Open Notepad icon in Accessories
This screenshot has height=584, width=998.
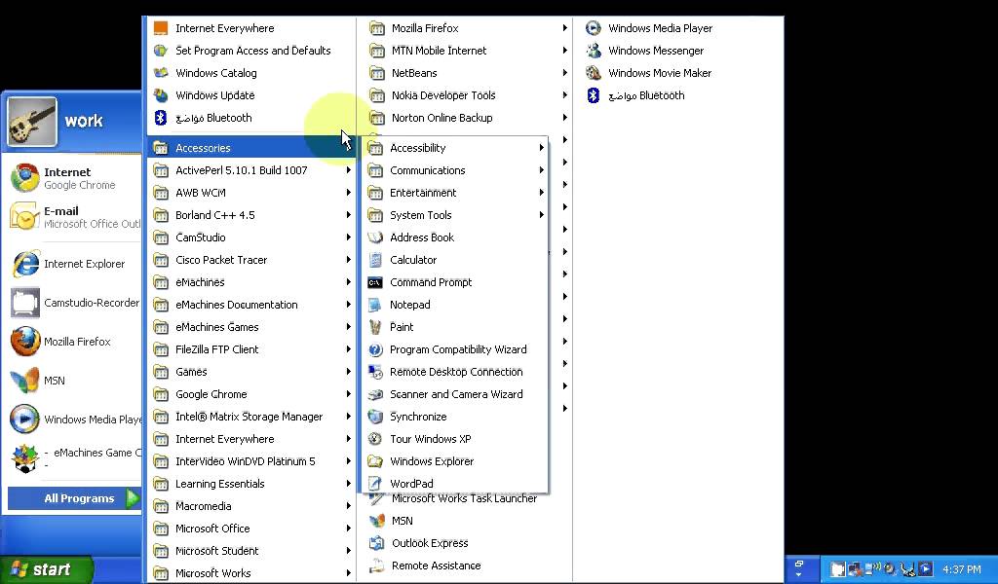pos(375,305)
